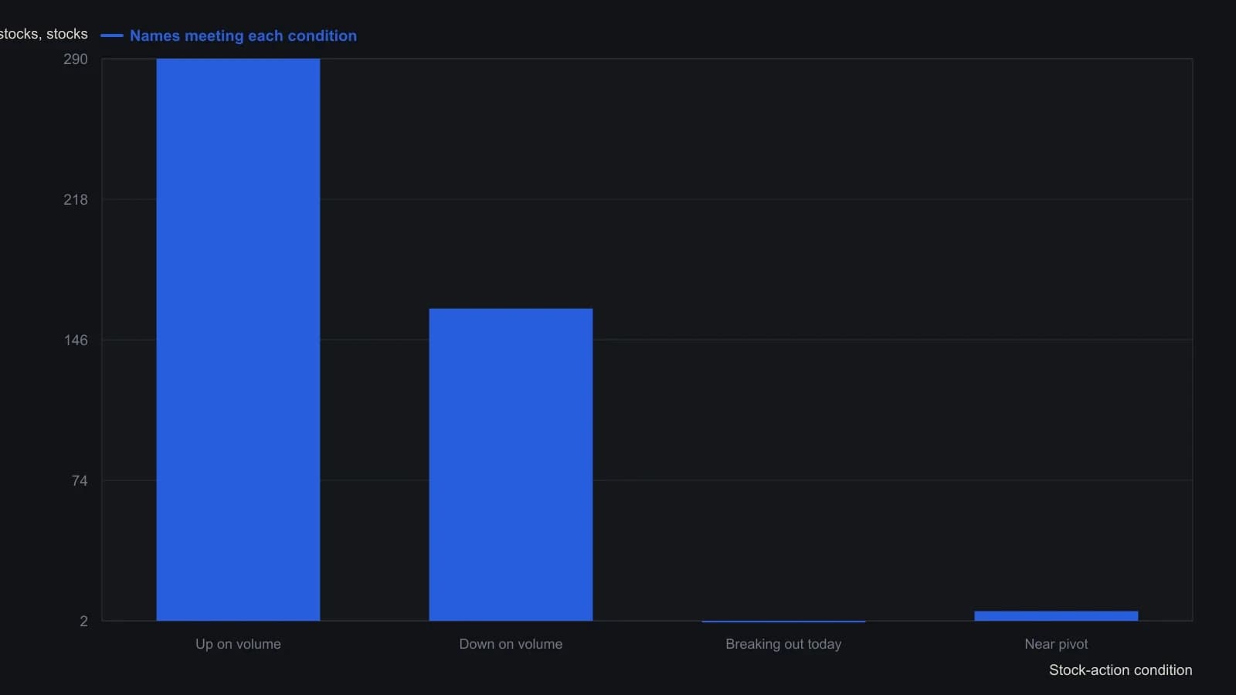This screenshot has width=1236, height=695.
Task: Click the blue legend line marker
Action: tap(112, 36)
